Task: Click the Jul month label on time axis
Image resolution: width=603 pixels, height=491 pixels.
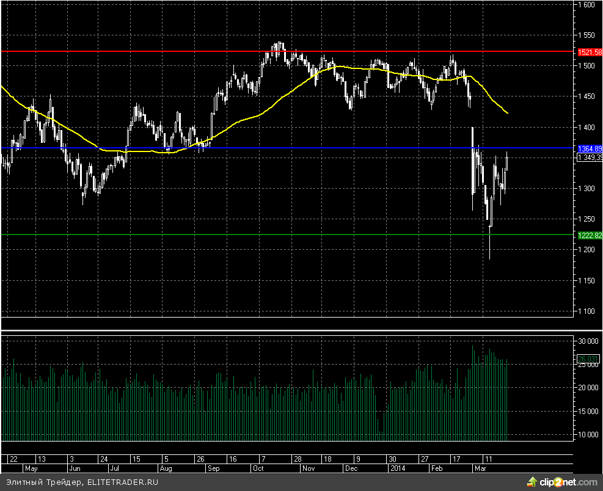Action: pyautogui.click(x=114, y=468)
